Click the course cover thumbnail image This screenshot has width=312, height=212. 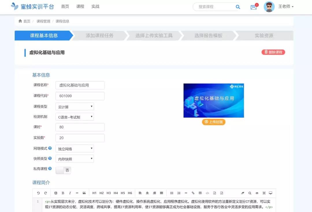(x=213, y=100)
